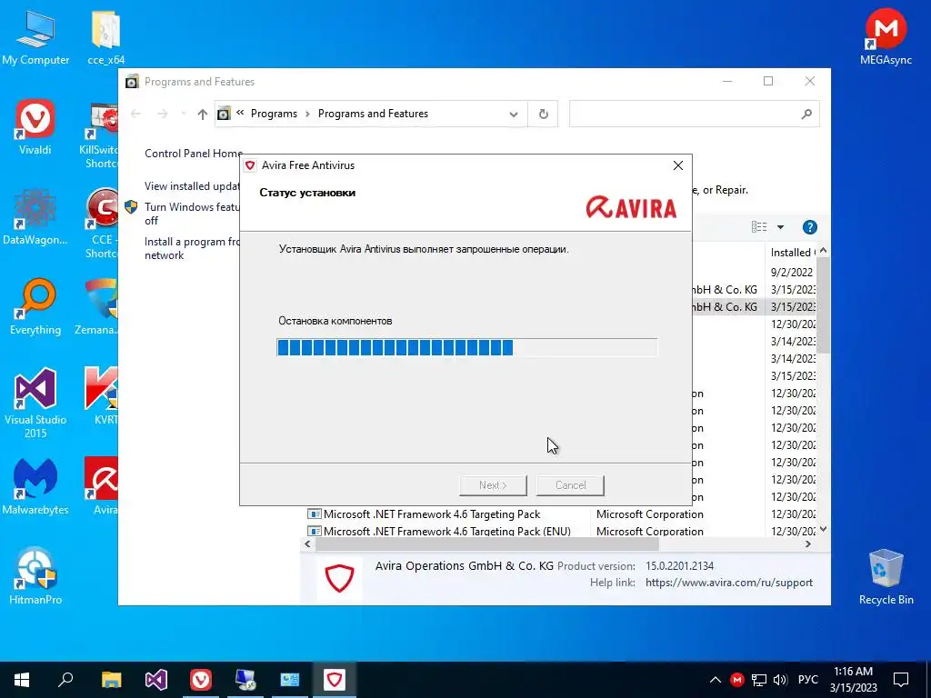Screen dimensions: 931x698
Task: Open the DataWagon desktop shortcut
Action: pyautogui.click(x=35, y=217)
